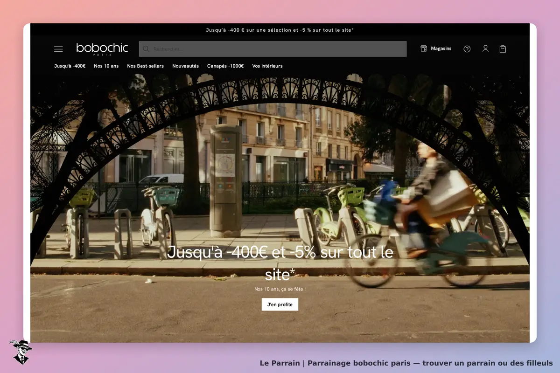Select Vos intérieurs in navigation
560x373 pixels.
[x=267, y=66]
